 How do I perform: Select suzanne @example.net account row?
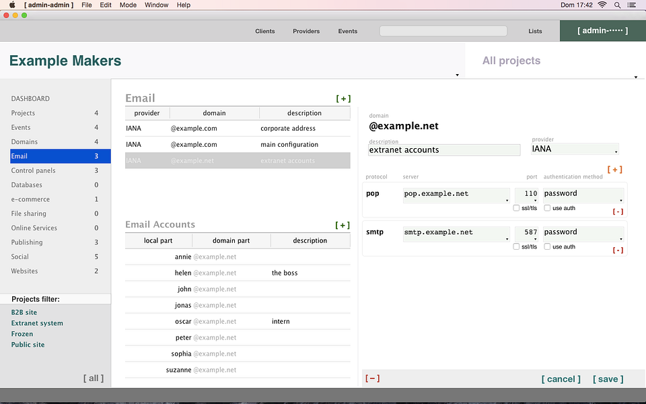coord(238,370)
